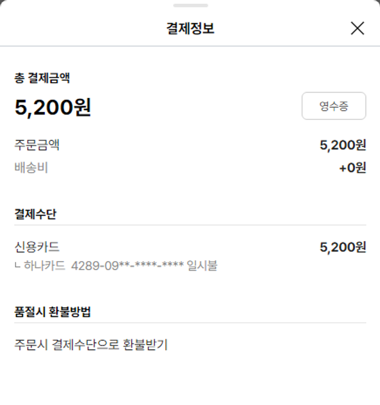
Task: Select the +0원 shipping fee value
Action: [x=352, y=168]
